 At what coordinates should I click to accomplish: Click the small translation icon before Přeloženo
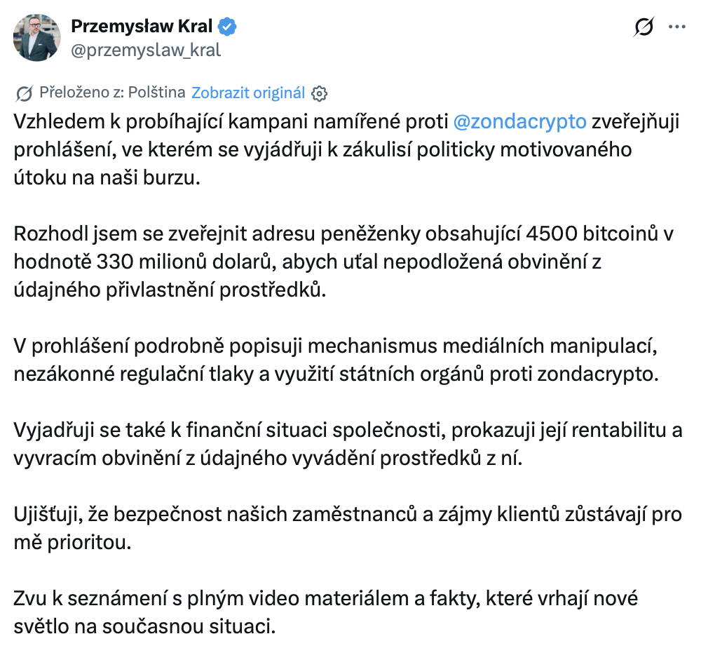click(23, 93)
